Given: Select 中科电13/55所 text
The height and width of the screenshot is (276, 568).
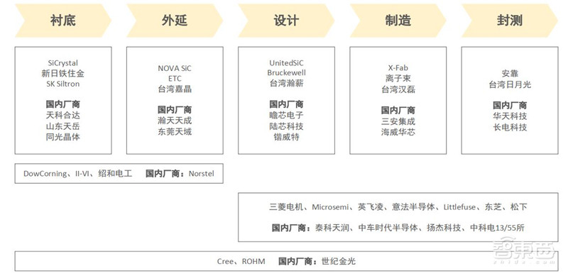Looking at the screenshot, I should [497, 228].
